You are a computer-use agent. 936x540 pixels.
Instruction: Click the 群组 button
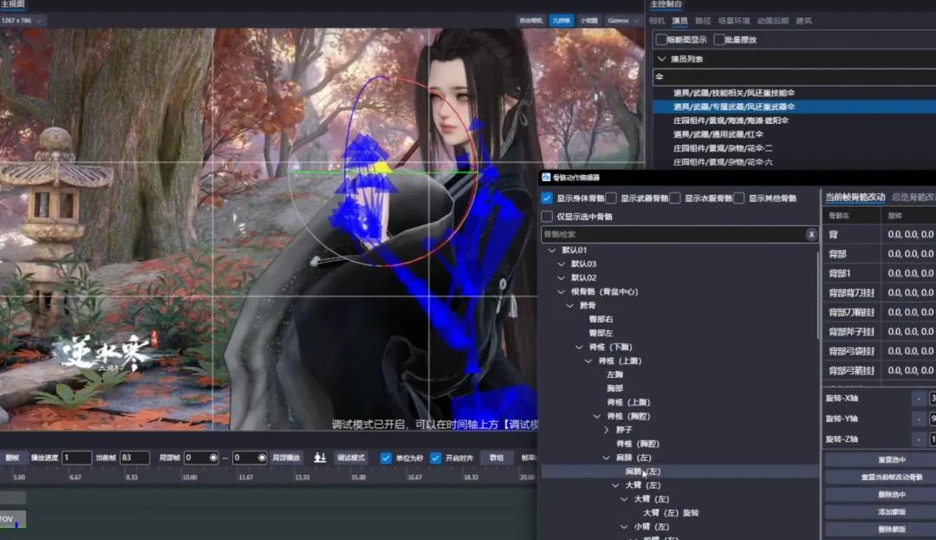497,458
